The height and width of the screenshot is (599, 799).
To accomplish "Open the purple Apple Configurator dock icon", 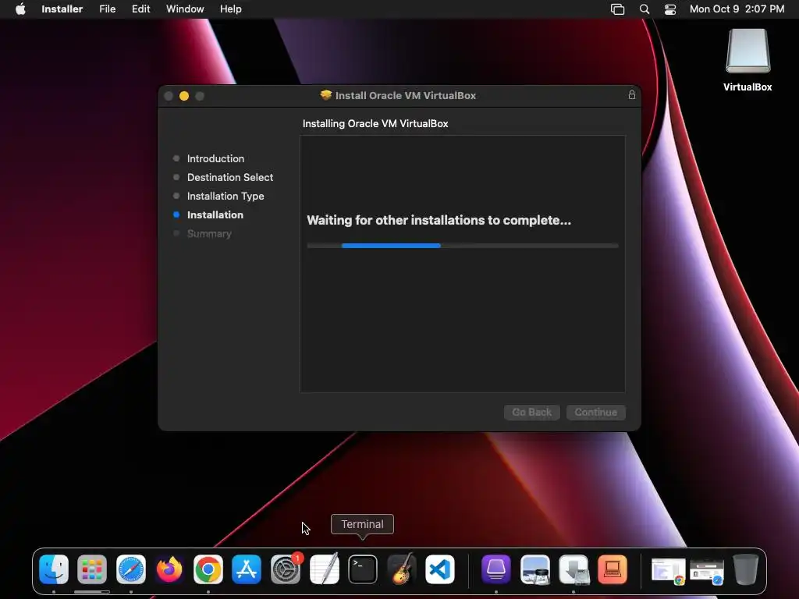I will click(495, 569).
